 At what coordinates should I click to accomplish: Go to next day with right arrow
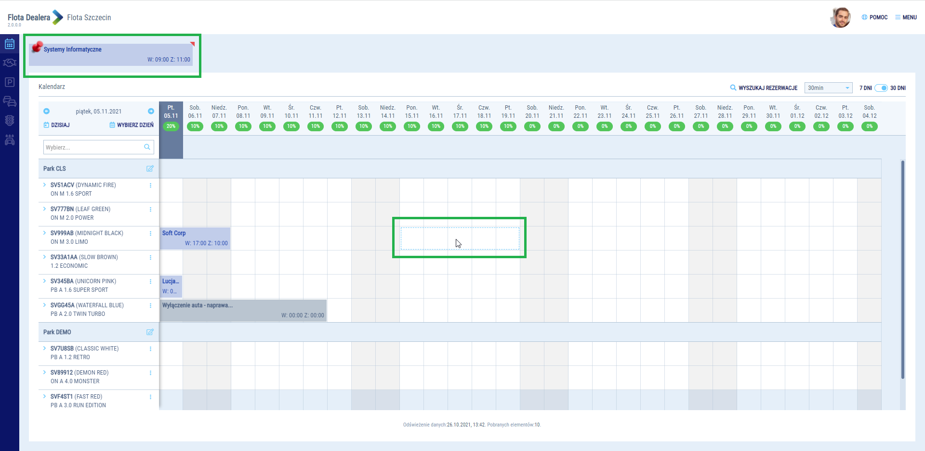pos(151,111)
